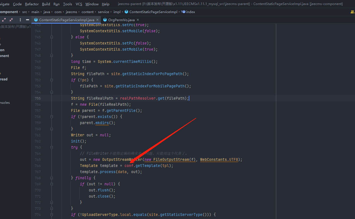The width and height of the screenshot is (355, 219).
Task: Open the VCS menu
Action: click(79, 4)
